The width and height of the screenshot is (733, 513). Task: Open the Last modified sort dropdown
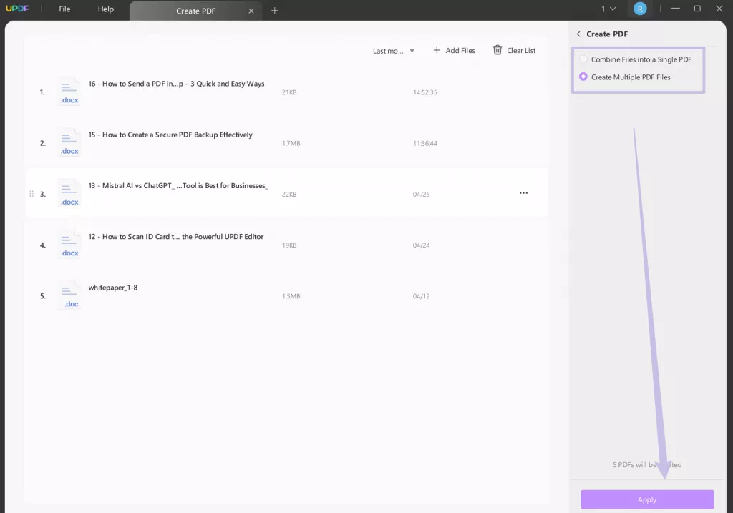pyautogui.click(x=394, y=51)
